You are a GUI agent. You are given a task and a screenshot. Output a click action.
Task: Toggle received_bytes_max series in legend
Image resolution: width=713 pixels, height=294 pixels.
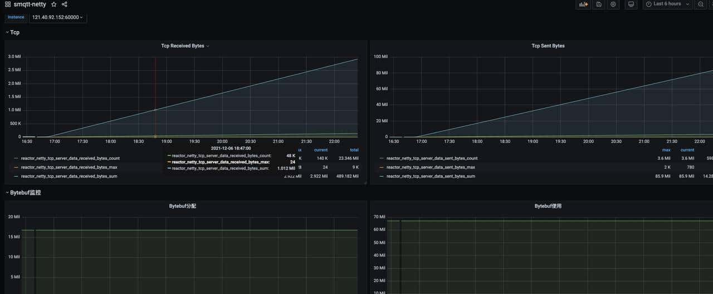coord(69,167)
